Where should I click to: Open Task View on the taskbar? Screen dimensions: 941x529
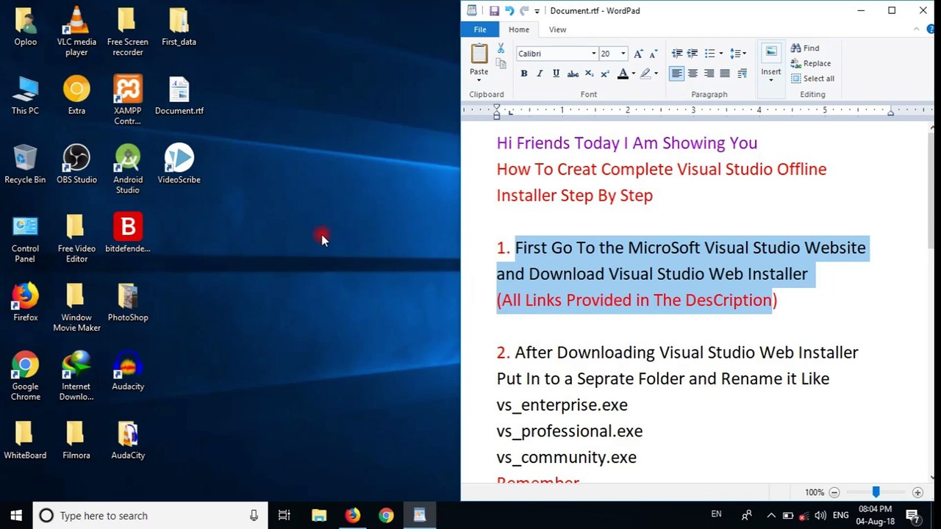click(285, 516)
